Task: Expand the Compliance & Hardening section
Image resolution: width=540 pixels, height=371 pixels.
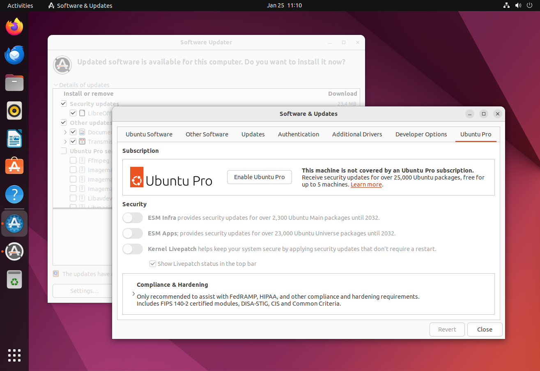Action: coord(133,294)
